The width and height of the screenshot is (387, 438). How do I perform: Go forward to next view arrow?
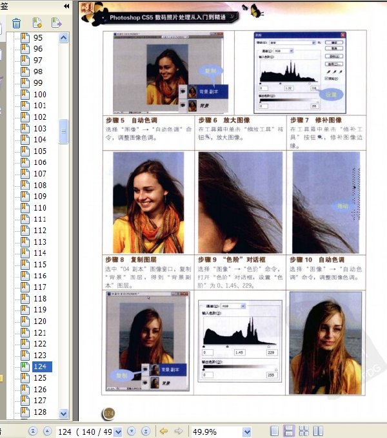tap(179, 431)
